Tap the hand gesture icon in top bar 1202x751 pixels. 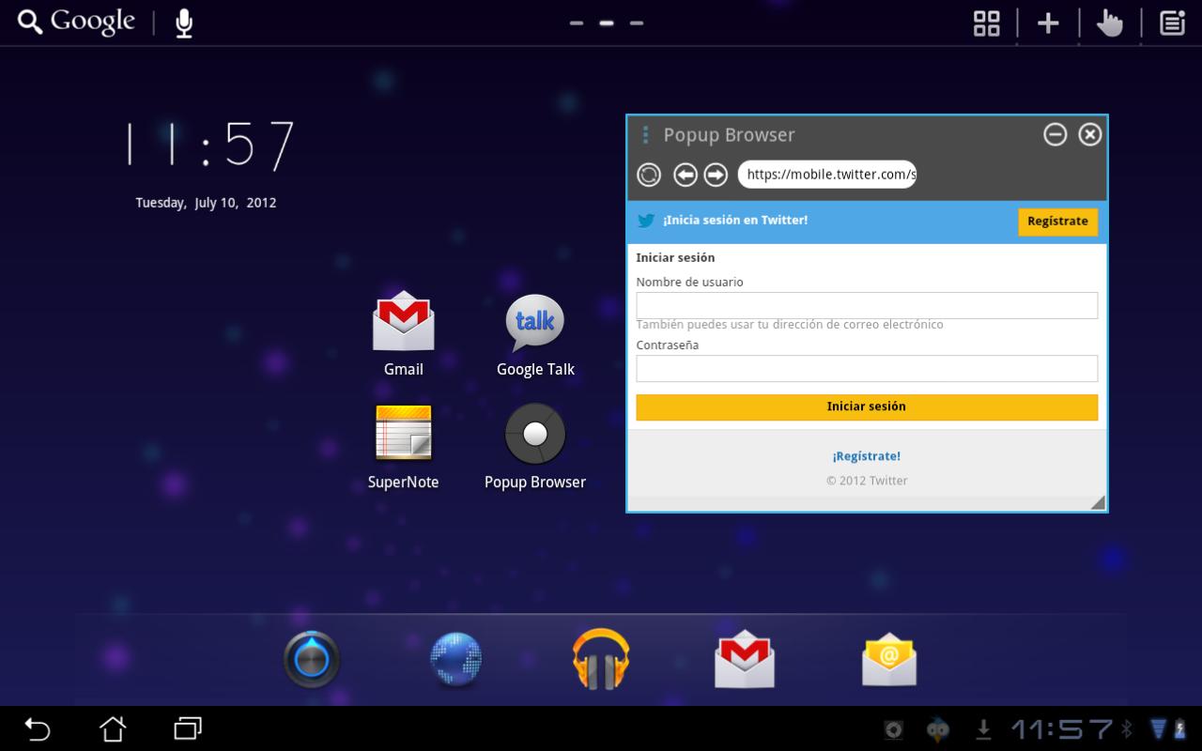click(1110, 23)
